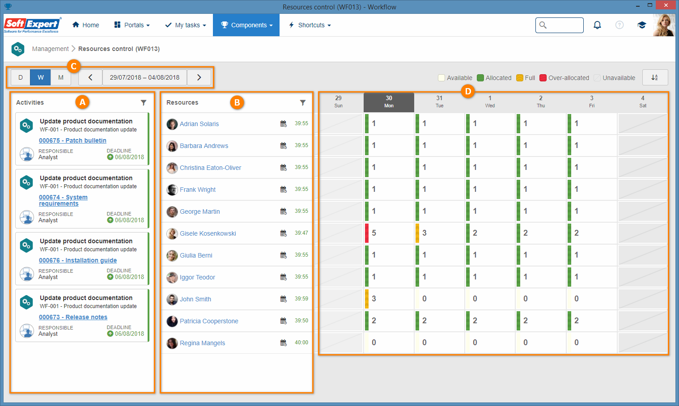Viewport: 679px width, 406px height.
Task: Click the responsible avatar on Installation guide card
Action: (27, 274)
